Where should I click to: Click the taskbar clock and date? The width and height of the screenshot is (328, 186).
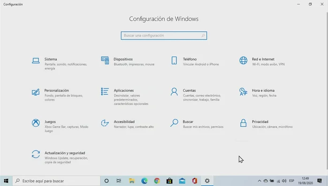click(305, 181)
